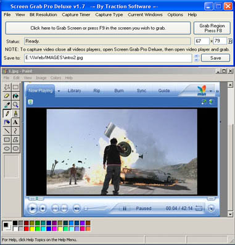Click the Grab Region Press F8 button
Image resolution: width=235 pixels, height=245 pixels.
[212, 28]
